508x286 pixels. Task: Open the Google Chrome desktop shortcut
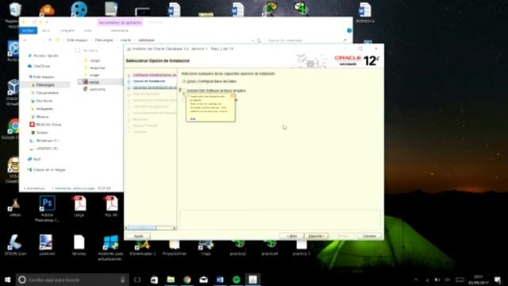point(13,129)
